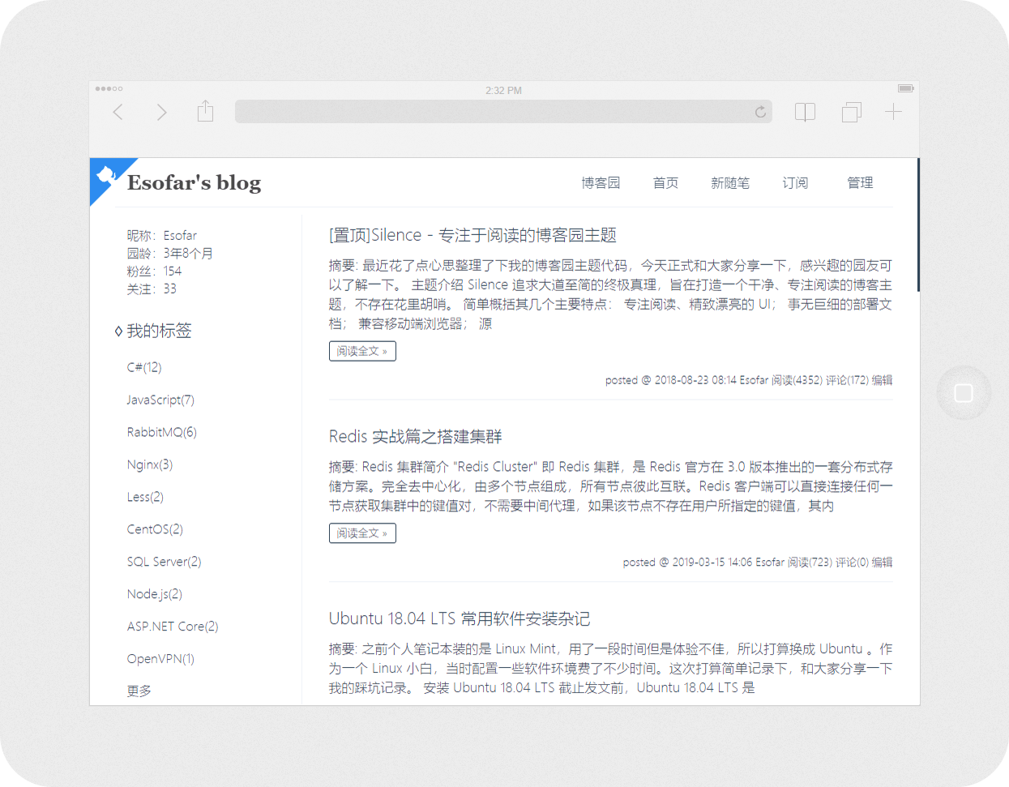Open the [置顶]Silence post title
1009x787 pixels.
pos(472,235)
